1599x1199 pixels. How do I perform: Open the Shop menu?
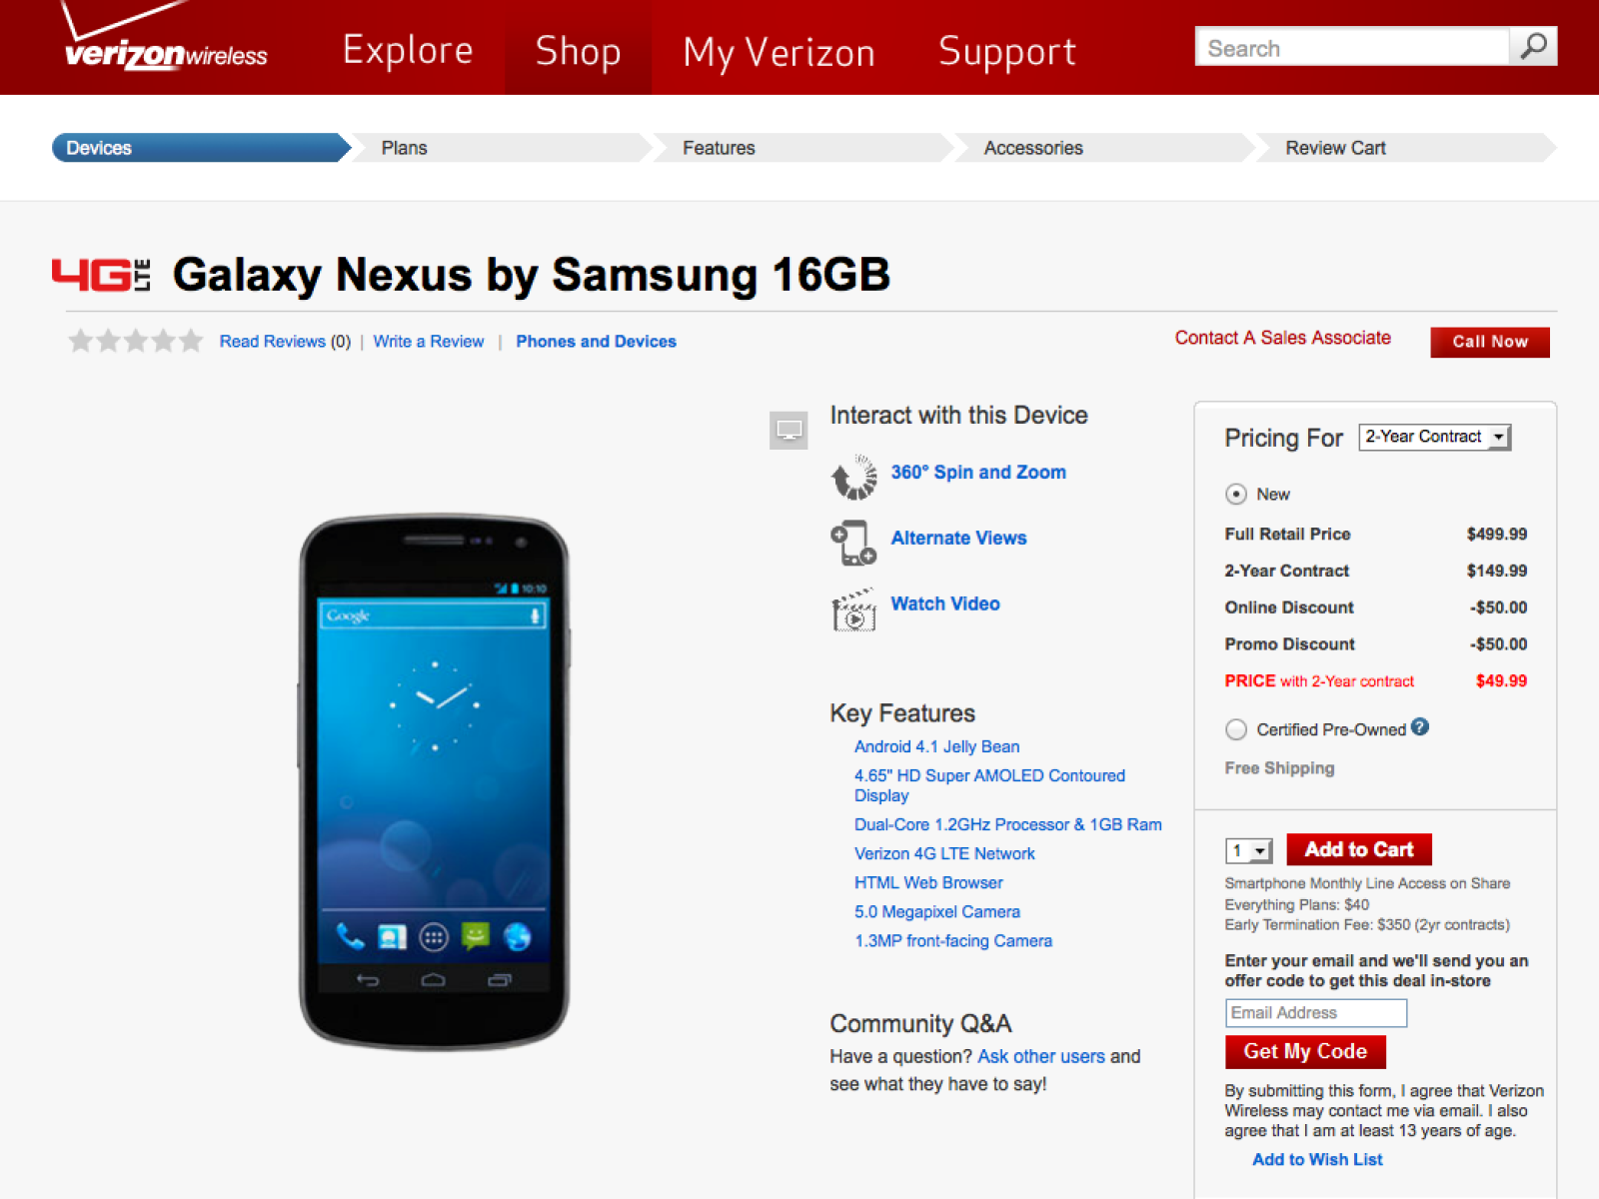(x=578, y=50)
